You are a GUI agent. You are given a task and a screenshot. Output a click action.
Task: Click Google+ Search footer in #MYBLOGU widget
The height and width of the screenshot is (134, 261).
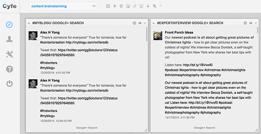point(87,128)
